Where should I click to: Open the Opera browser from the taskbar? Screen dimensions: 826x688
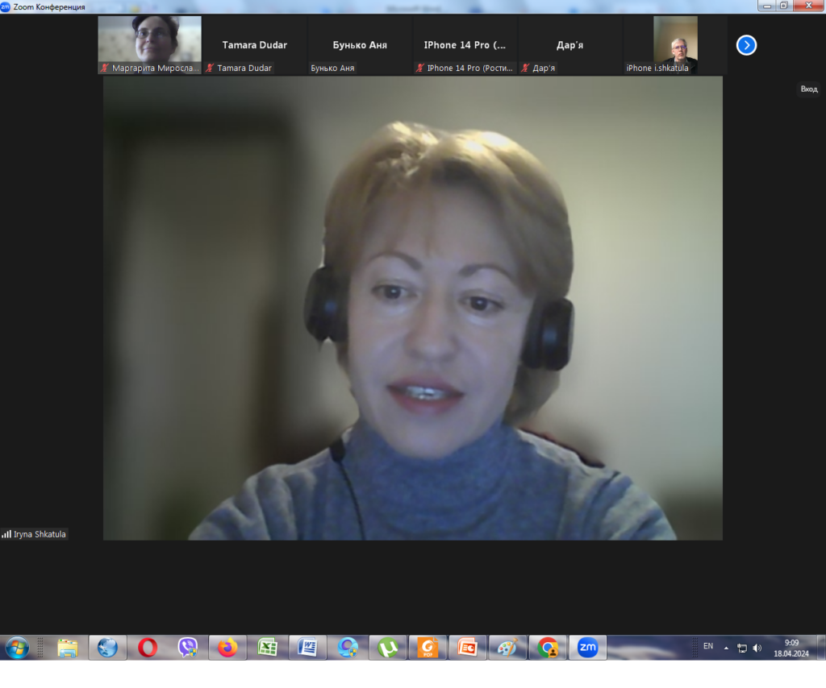pyautogui.click(x=148, y=648)
